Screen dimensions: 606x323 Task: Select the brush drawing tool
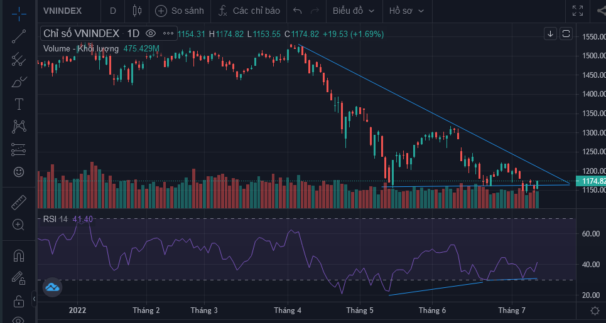pos(19,82)
